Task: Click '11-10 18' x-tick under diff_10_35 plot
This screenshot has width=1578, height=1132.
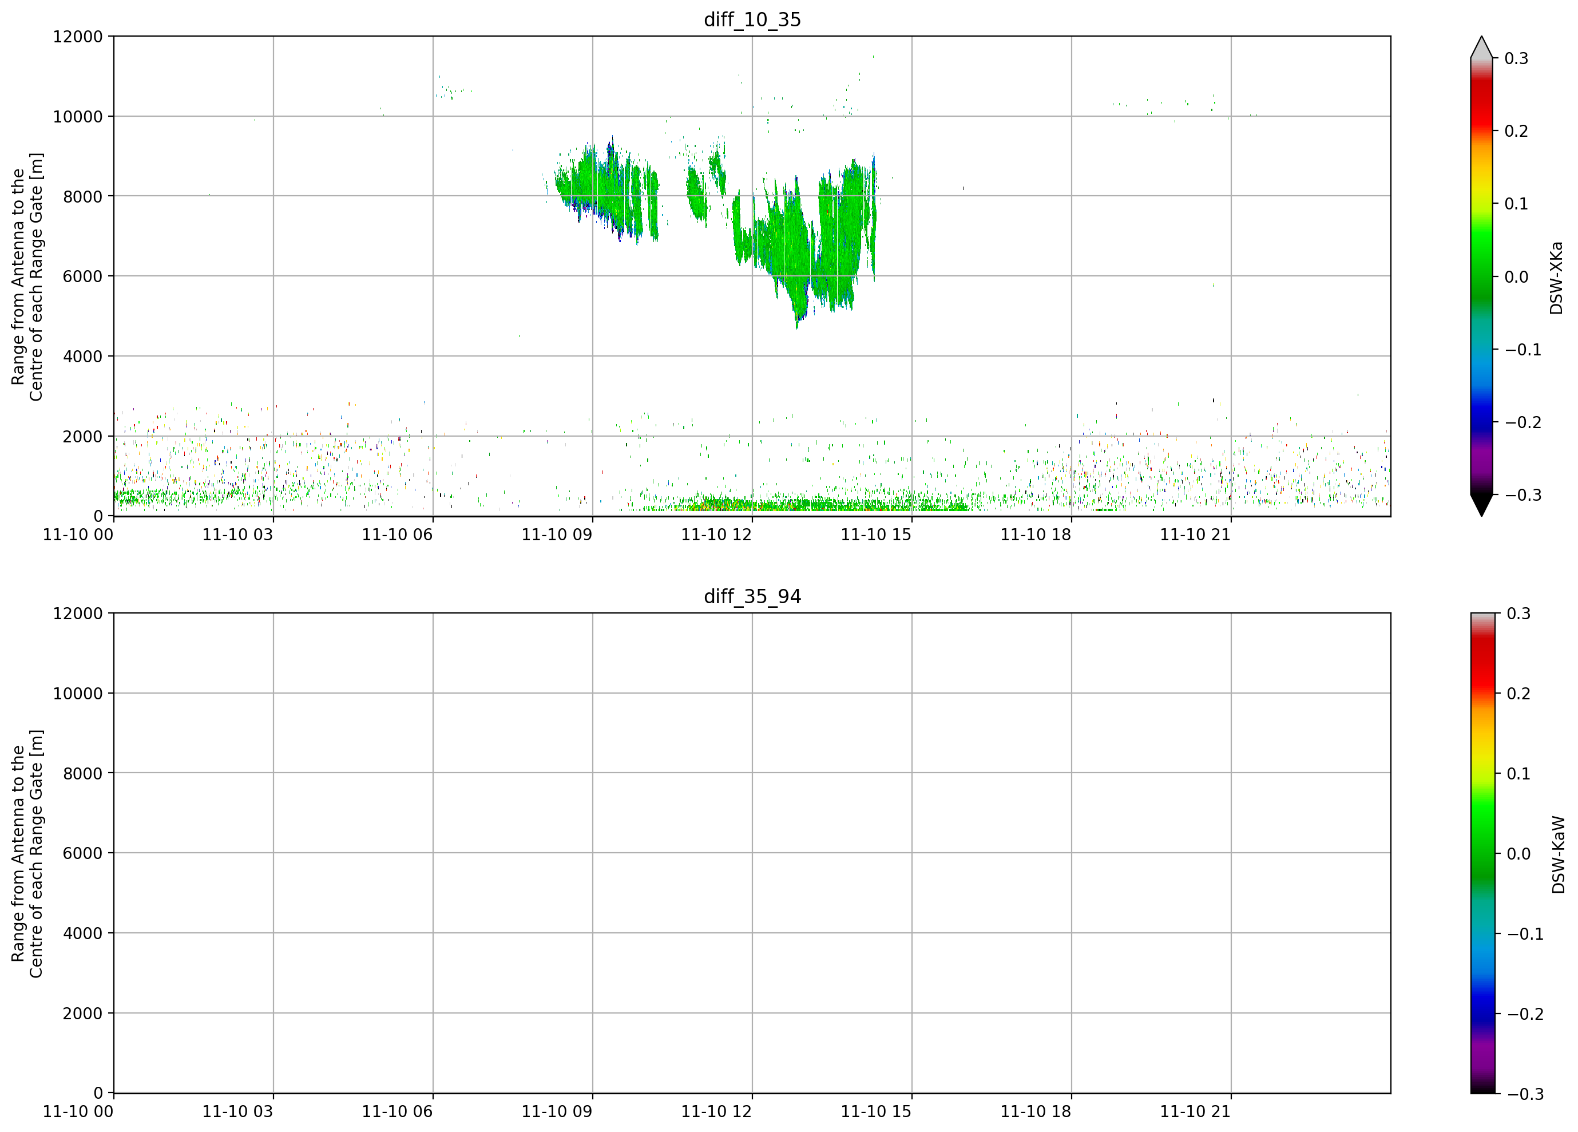Action: pyautogui.click(x=1036, y=535)
